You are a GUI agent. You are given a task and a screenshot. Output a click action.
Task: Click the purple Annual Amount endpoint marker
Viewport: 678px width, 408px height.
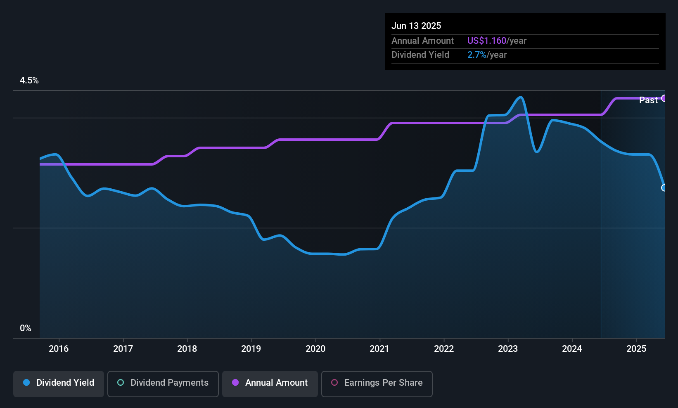(x=664, y=98)
